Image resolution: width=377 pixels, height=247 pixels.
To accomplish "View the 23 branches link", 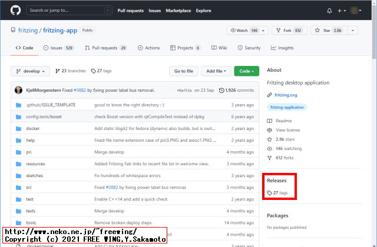I will click(71, 71).
